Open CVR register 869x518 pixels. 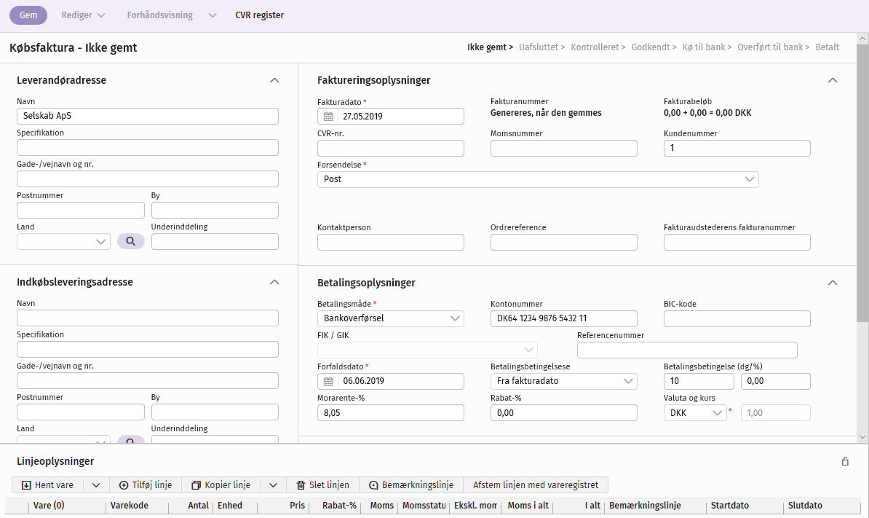(259, 15)
